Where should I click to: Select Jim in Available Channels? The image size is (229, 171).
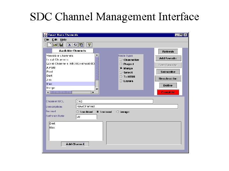tap(71, 80)
